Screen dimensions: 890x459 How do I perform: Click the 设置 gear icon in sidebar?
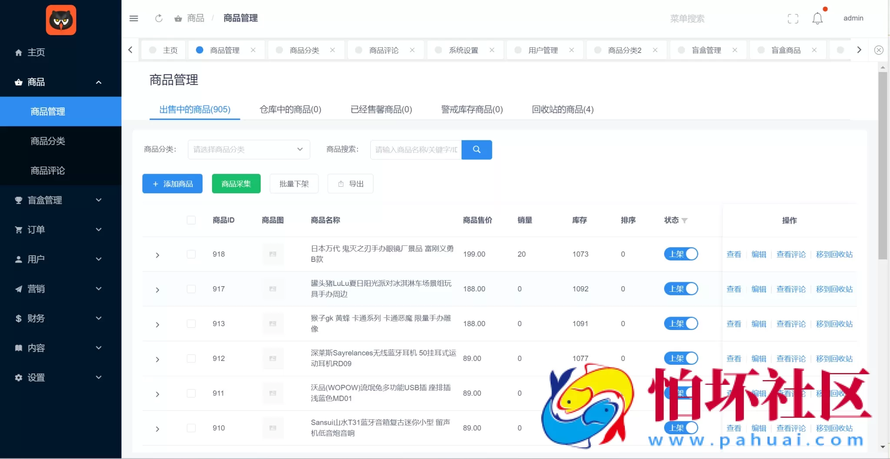(x=18, y=377)
